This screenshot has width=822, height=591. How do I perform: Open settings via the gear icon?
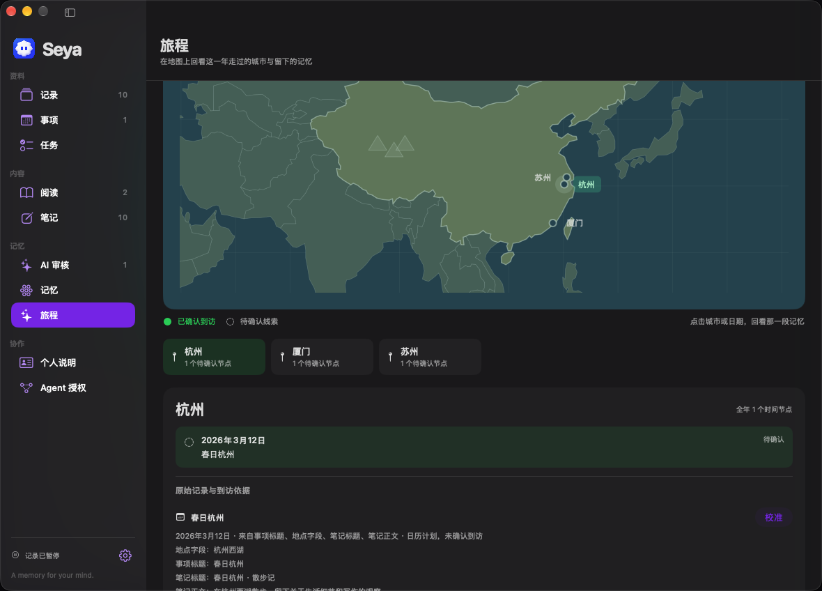(x=125, y=555)
